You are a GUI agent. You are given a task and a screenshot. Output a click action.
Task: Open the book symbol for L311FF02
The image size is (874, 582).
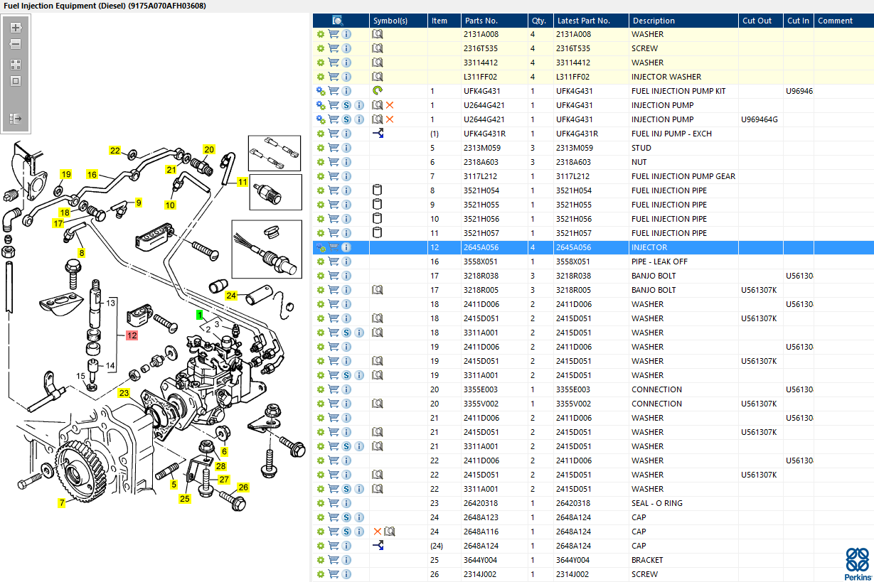coord(378,77)
